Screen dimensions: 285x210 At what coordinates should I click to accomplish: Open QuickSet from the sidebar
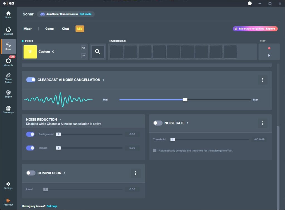coord(8,31)
